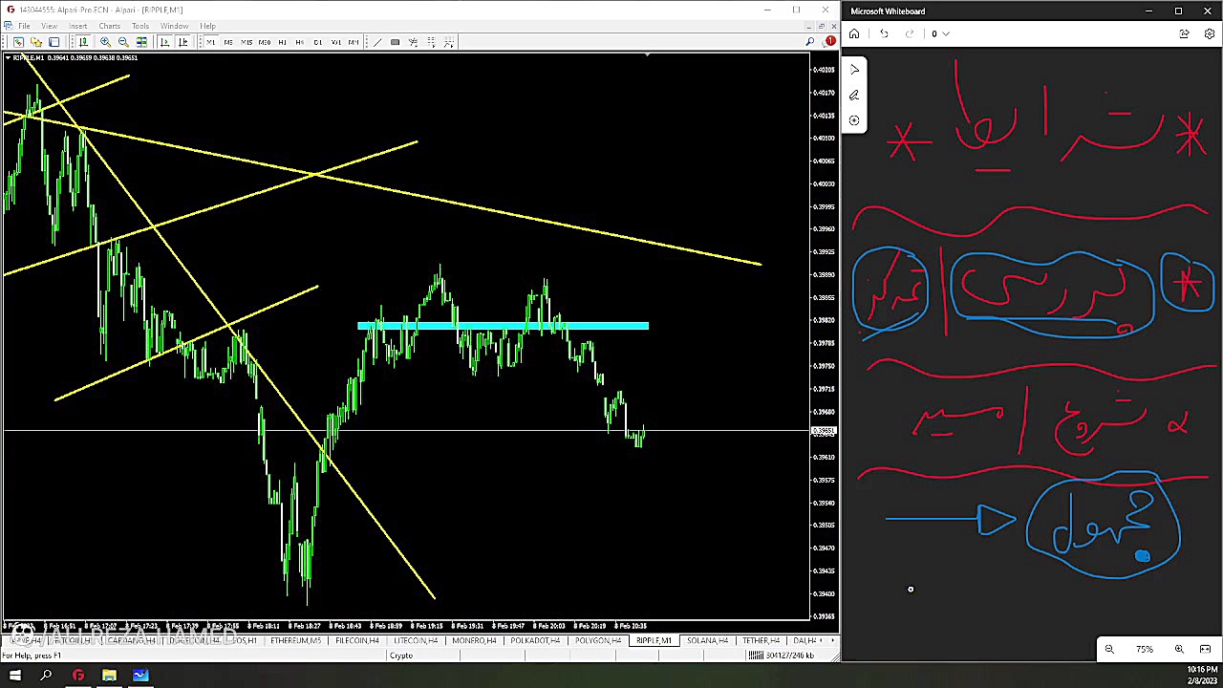Click the Crypto profile in status bar
Screen dimensions: 1223x688
(x=401, y=656)
